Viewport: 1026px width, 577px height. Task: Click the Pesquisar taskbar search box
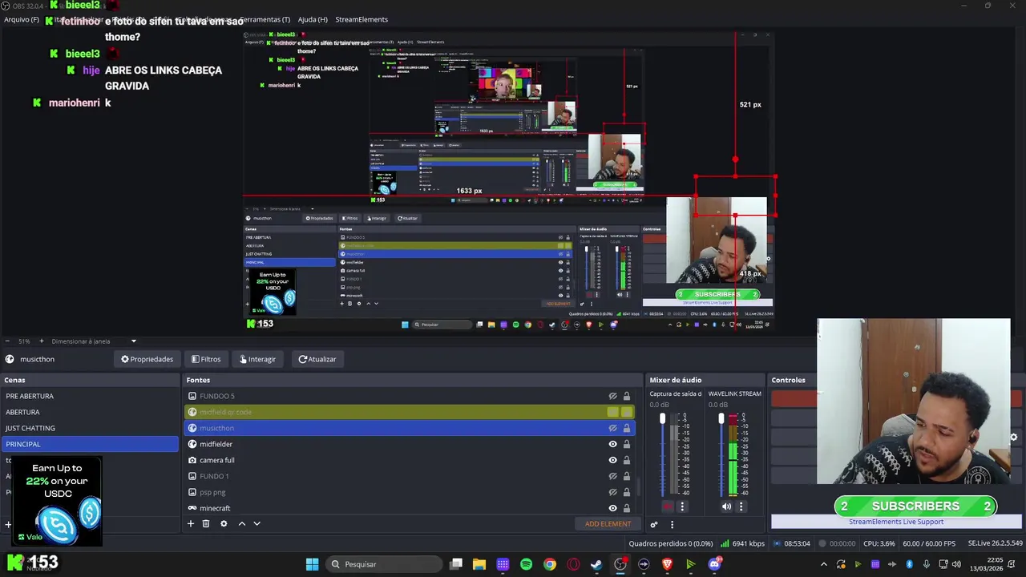(382, 564)
